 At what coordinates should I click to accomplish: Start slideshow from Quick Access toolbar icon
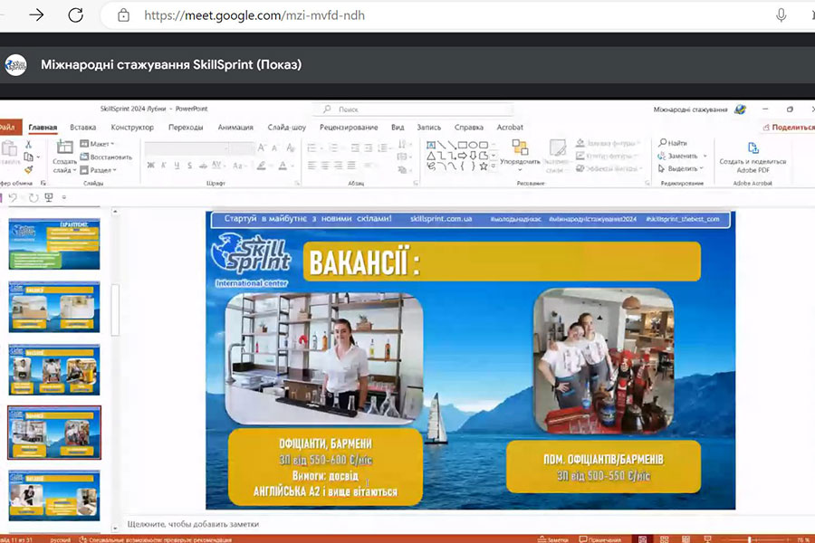(49, 197)
